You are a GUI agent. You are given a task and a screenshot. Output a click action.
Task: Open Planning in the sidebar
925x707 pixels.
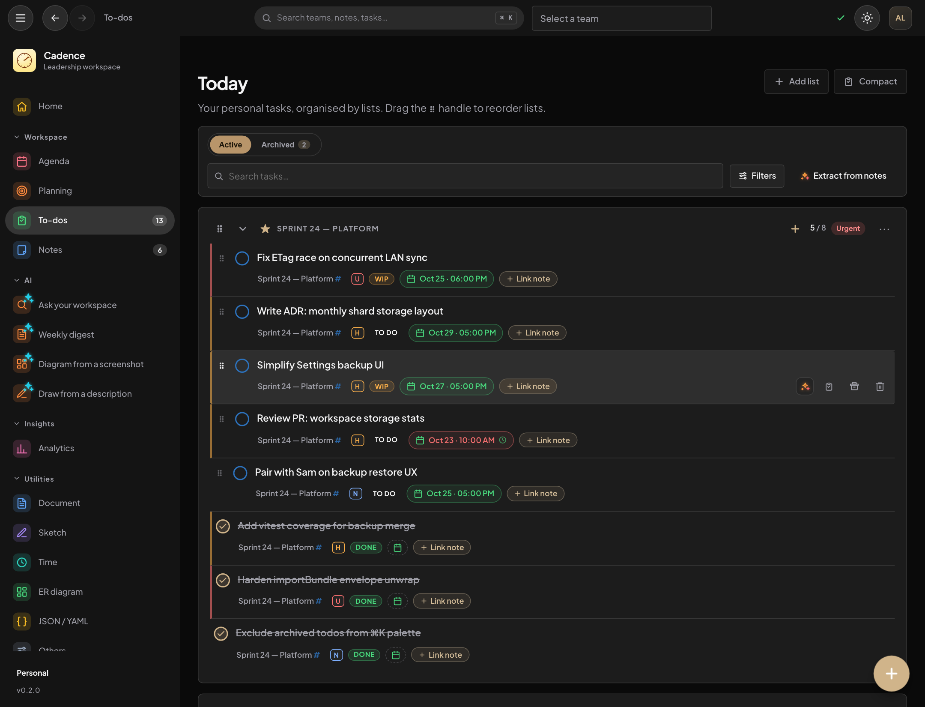[x=90, y=191]
